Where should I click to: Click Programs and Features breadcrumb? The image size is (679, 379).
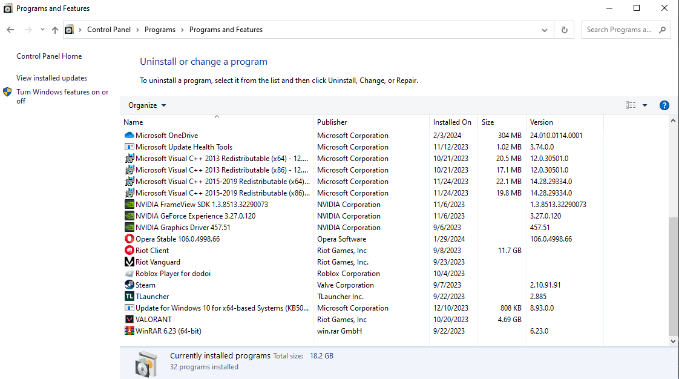click(x=226, y=30)
